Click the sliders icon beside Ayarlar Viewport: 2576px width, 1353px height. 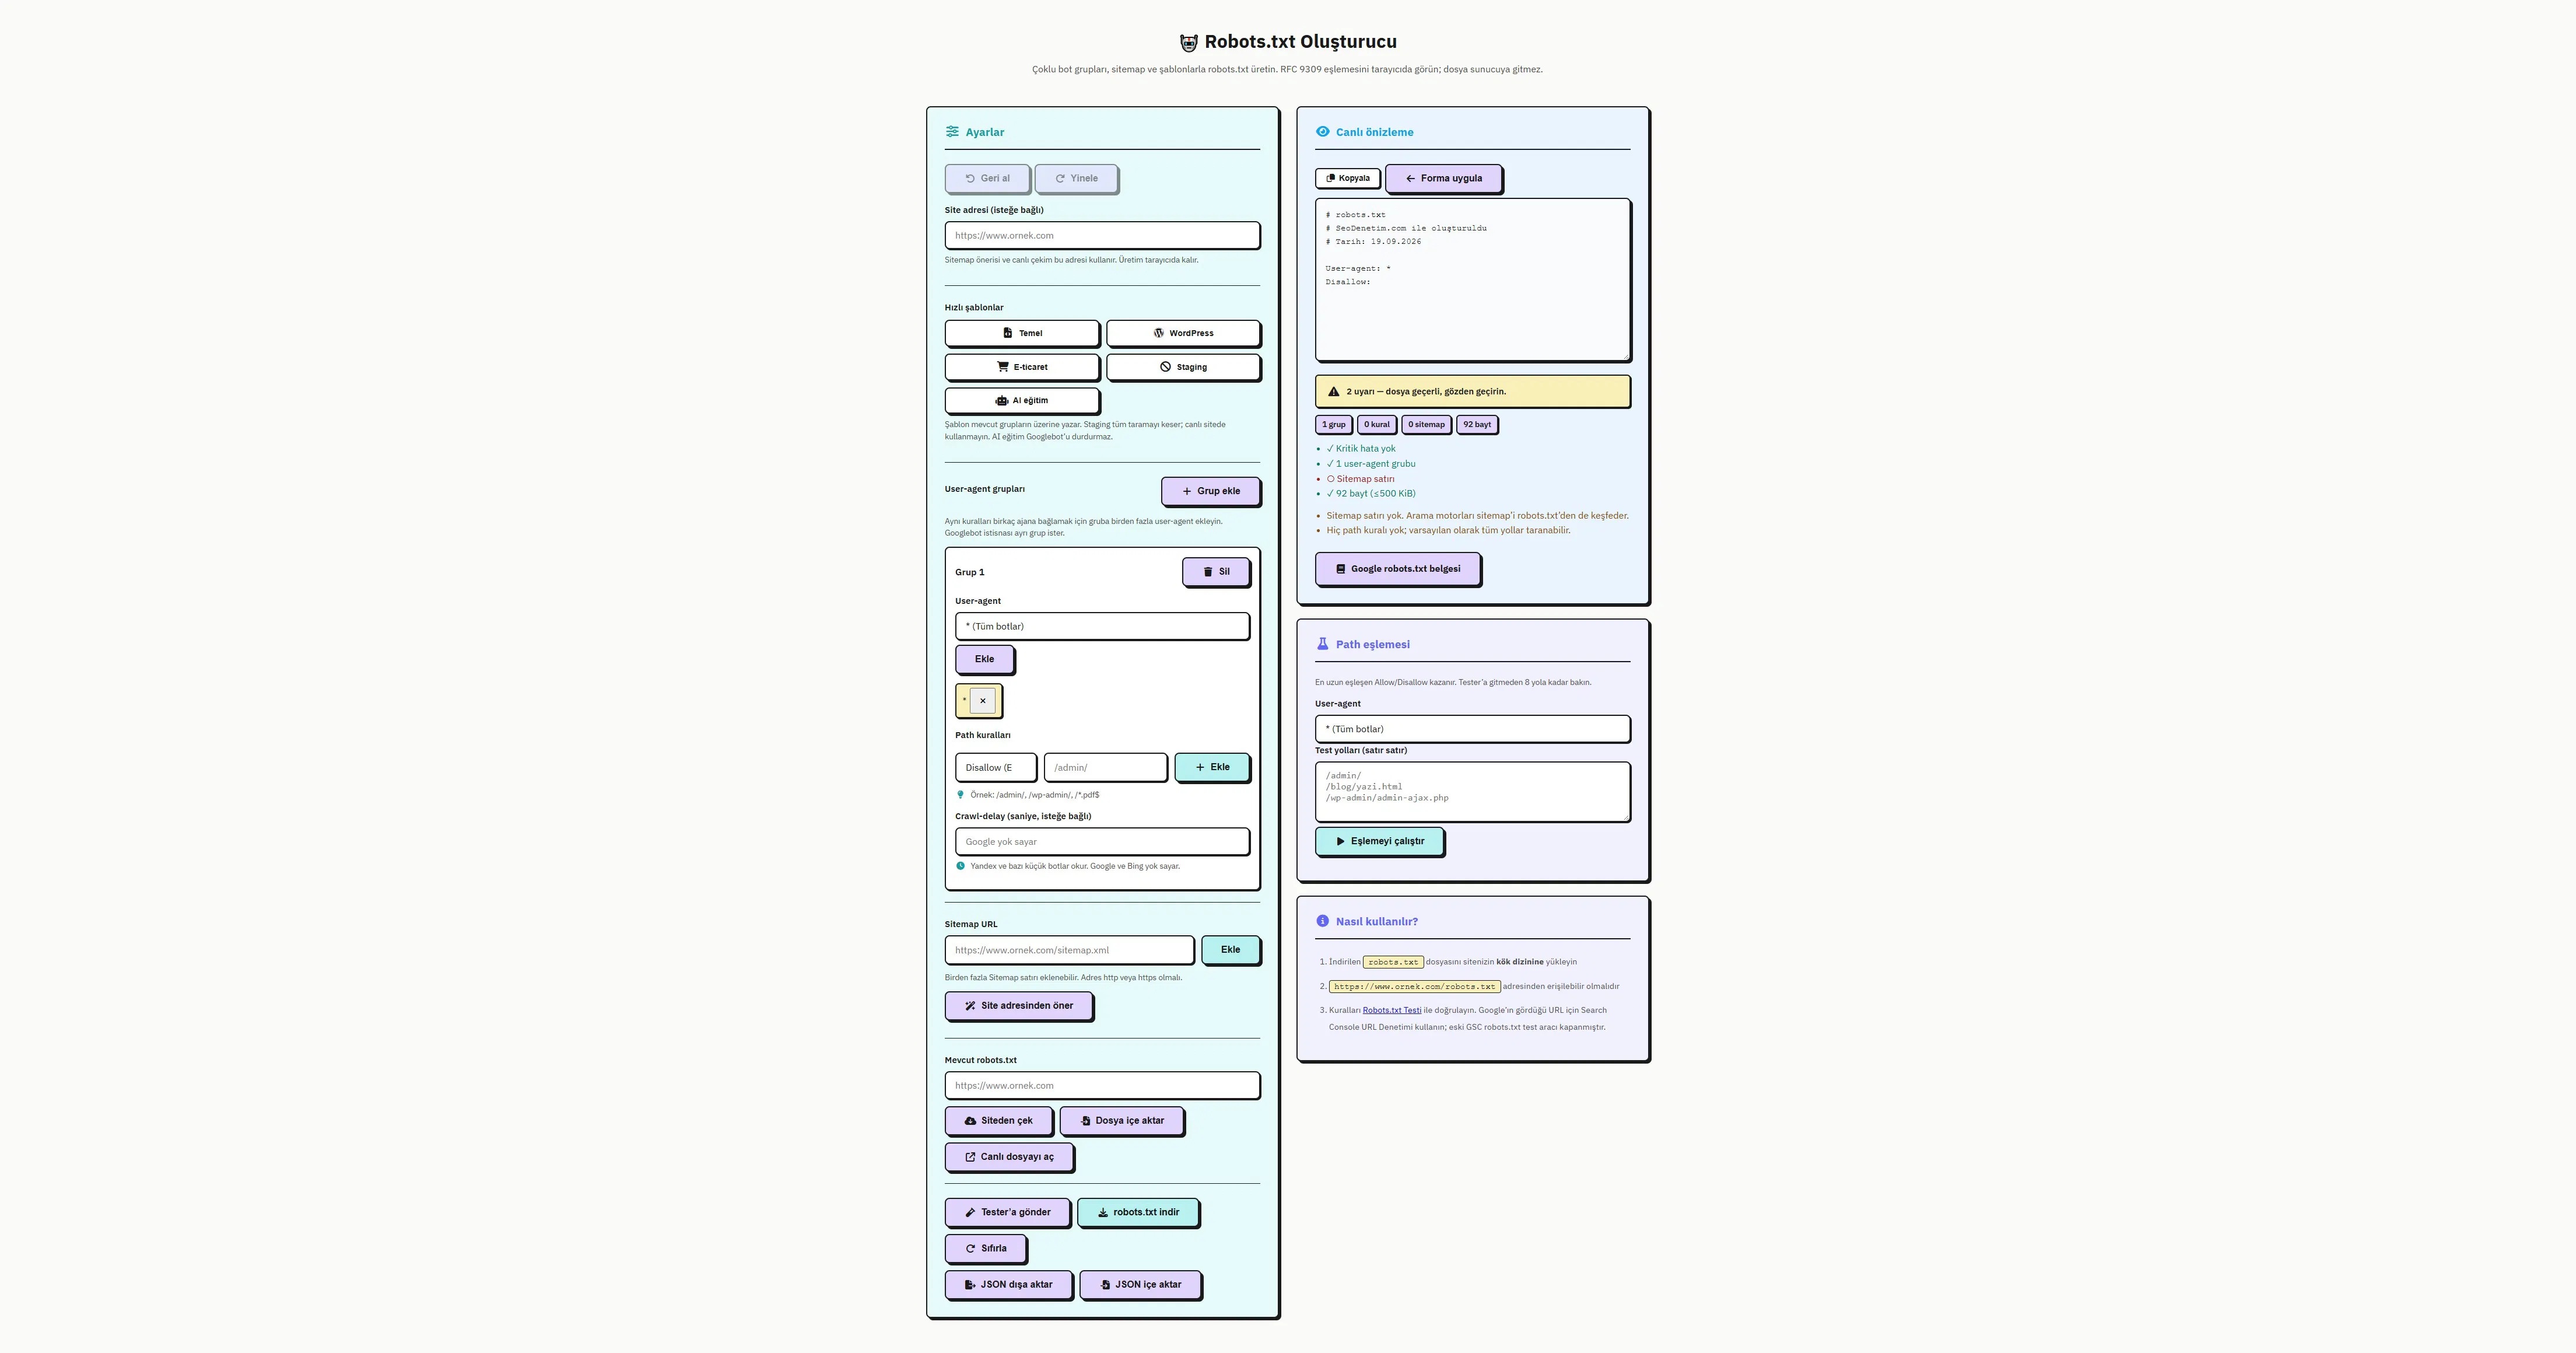click(952, 131)
